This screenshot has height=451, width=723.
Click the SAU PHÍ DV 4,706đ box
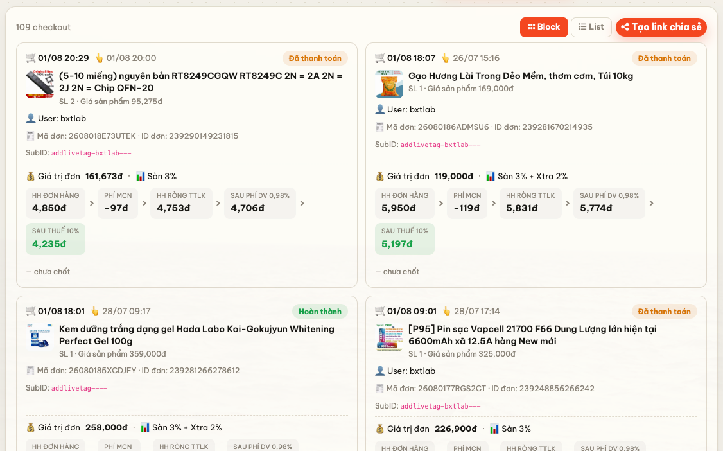click(x=260, y=204)
